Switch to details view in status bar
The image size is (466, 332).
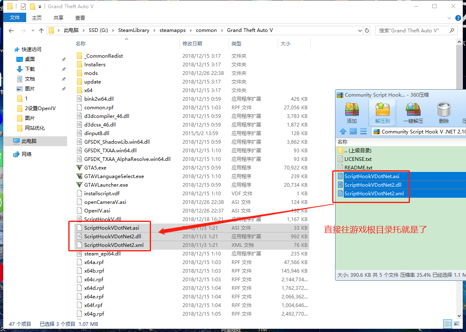tap(448, 324)
